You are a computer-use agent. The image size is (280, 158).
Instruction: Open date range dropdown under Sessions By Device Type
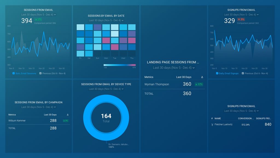pos(106,89)
